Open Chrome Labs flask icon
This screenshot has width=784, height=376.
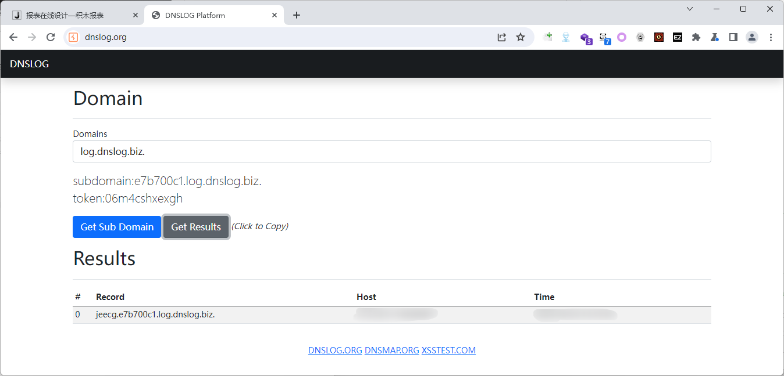tap(715, 37)
